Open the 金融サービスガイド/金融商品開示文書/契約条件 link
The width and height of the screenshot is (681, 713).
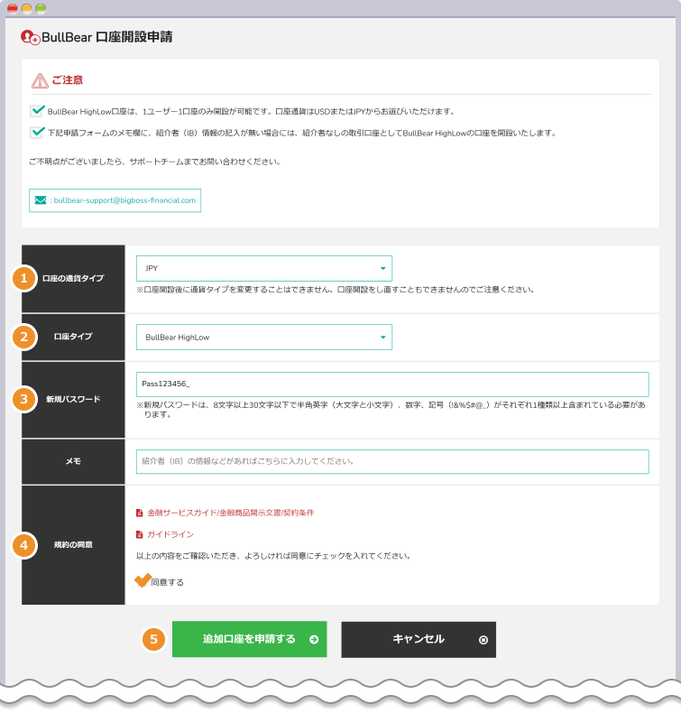(230, 513)
